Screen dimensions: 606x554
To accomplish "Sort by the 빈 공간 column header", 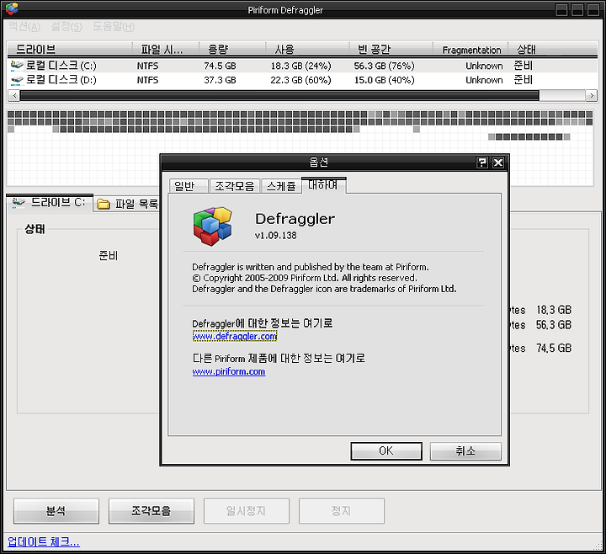I will tap(391, 49).
